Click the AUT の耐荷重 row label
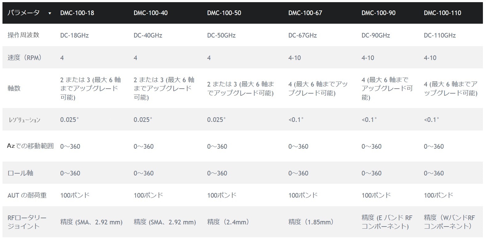 [27, 195]
